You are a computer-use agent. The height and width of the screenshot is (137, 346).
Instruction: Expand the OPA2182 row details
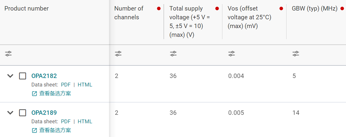tap(10, 76)
